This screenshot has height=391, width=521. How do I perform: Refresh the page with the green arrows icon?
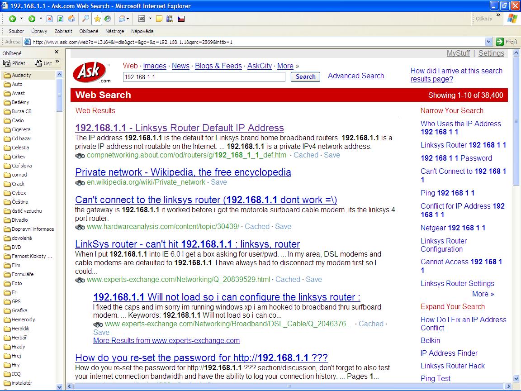click(x=60, y=19)
